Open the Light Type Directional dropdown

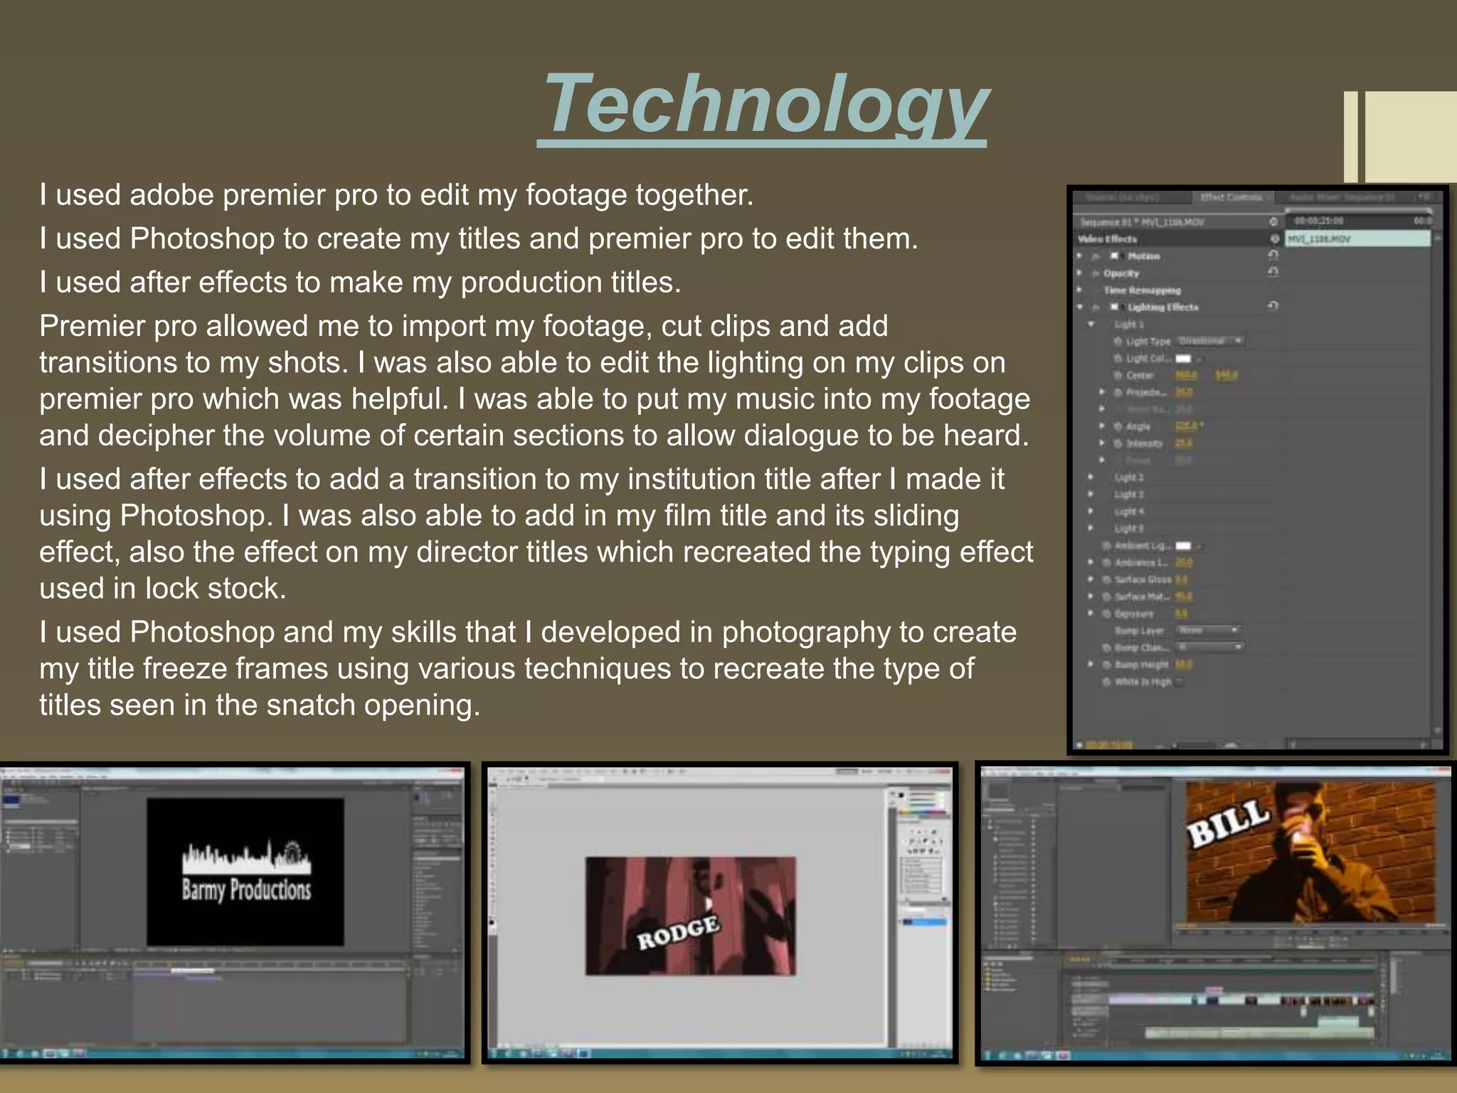1211,341
